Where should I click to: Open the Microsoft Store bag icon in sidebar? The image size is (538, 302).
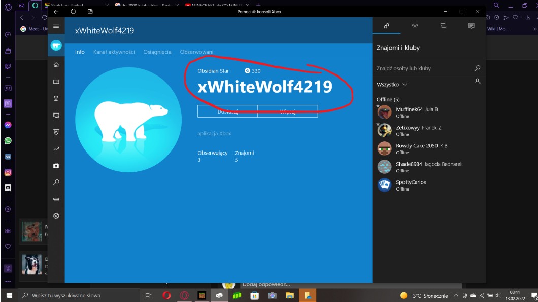(56, 165)
